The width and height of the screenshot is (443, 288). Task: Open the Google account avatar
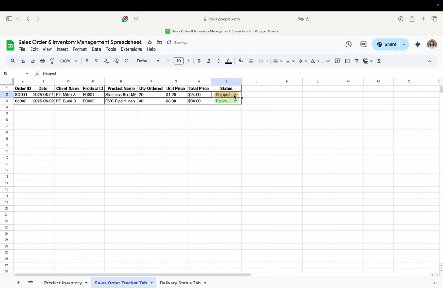pos(432,44)
